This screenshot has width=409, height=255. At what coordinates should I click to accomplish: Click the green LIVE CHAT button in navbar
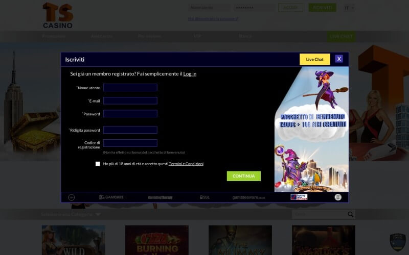(341, 36)
